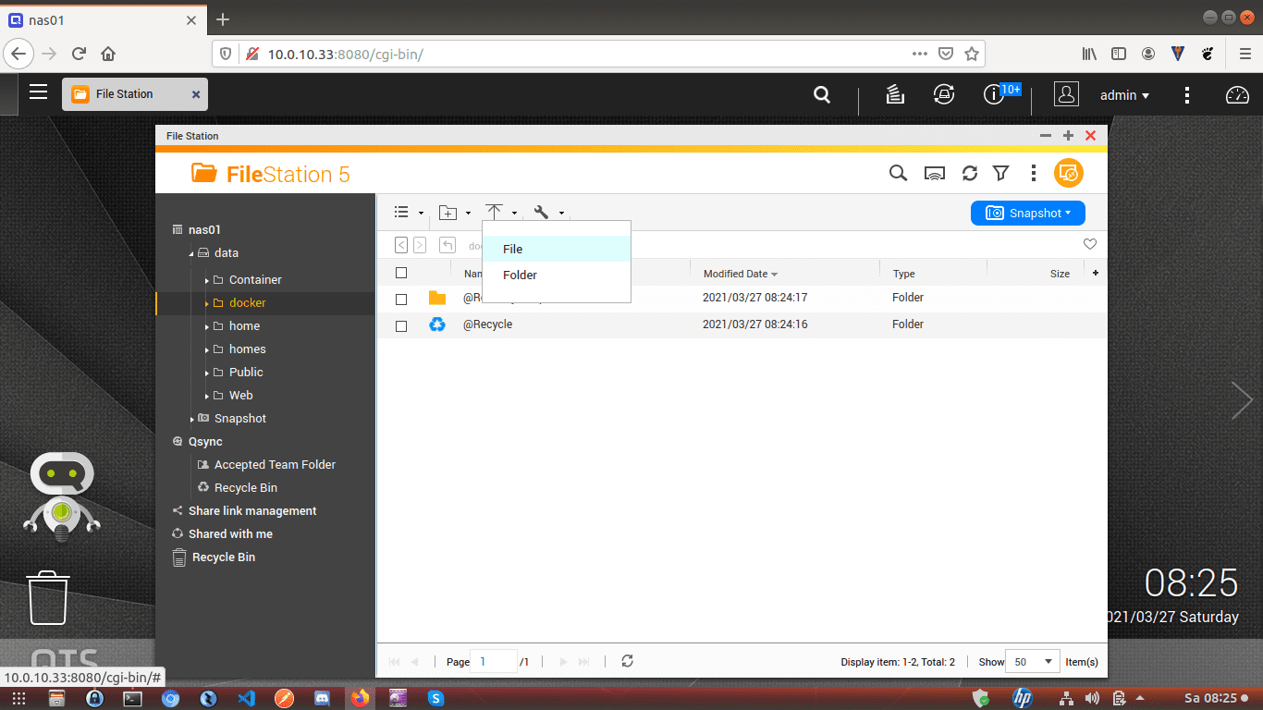Click the parent folder up arrow
This screenshot has height=710, width=1263.
pos(448,245)
